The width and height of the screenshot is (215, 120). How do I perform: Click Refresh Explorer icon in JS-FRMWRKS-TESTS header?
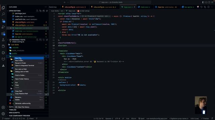(x=44, y=40)
